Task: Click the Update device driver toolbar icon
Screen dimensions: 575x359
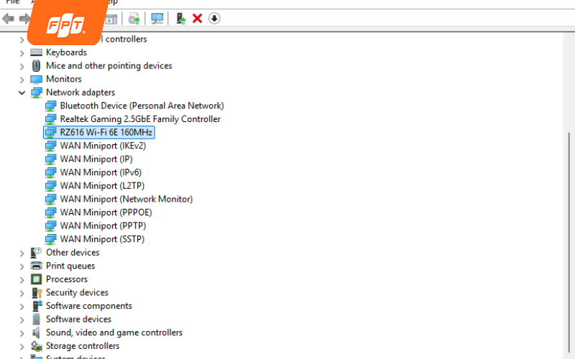Action: 180,18
